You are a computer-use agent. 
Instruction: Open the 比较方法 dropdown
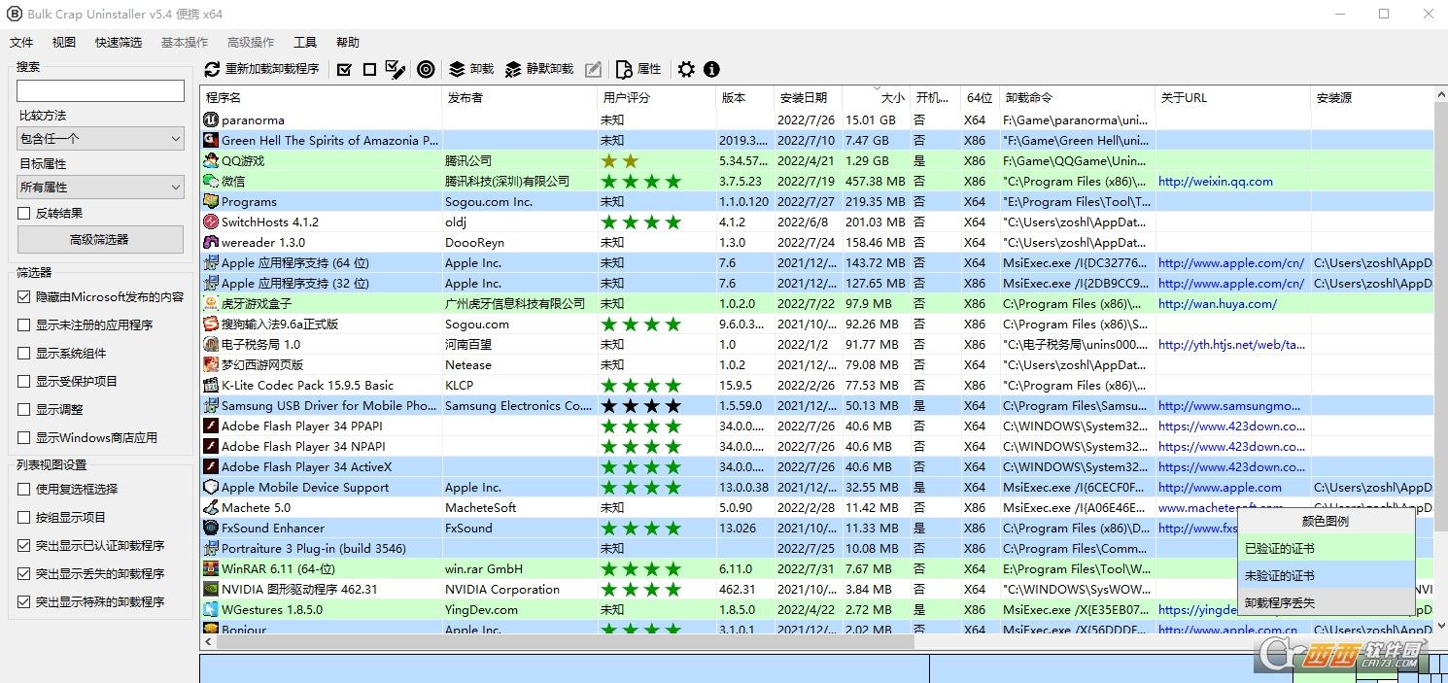point(100,139)
